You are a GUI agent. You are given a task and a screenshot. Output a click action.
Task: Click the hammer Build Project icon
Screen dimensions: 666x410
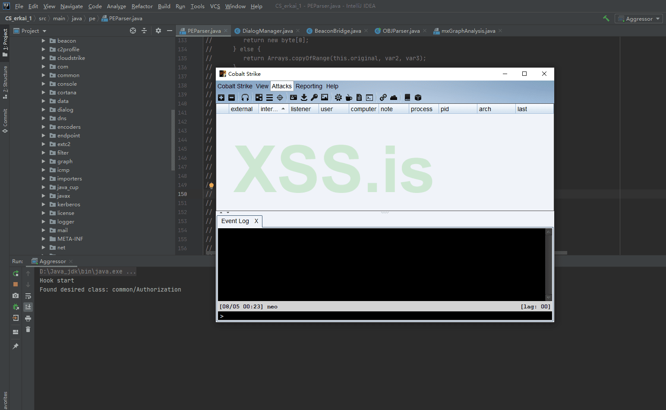click(606, 19)
